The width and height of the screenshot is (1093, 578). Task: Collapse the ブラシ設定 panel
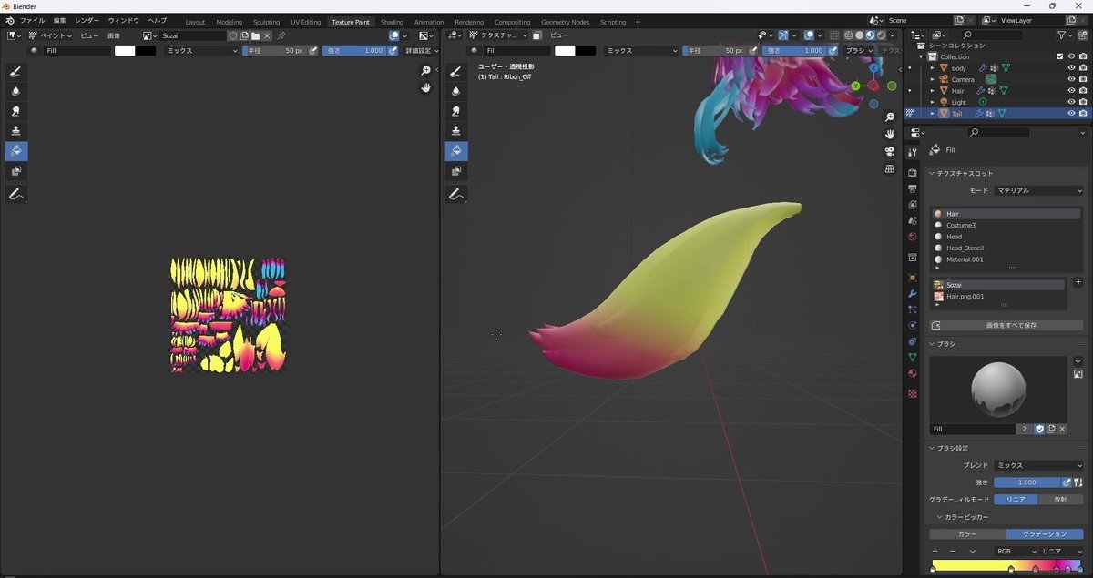(932, 448)
